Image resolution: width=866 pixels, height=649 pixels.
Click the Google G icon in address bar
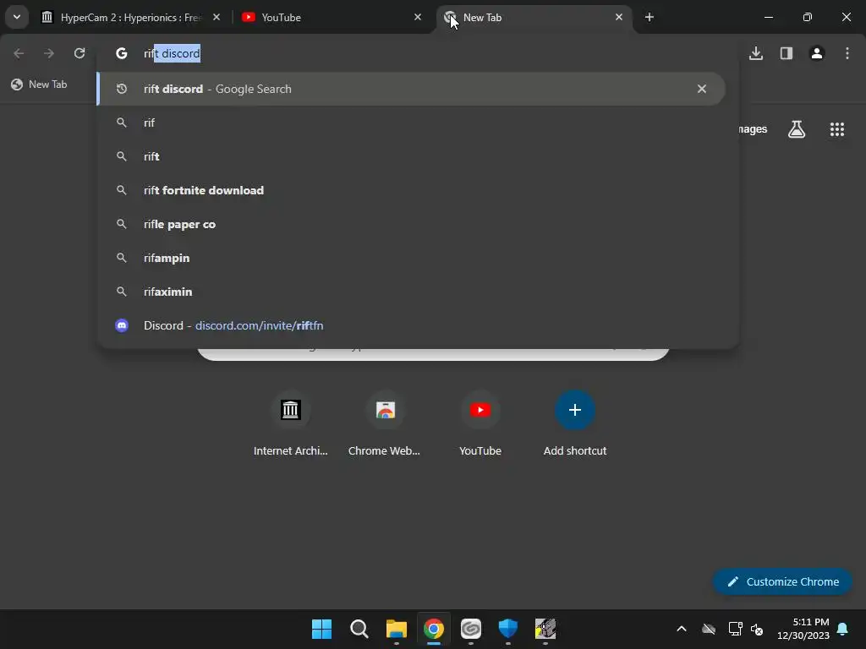[122, 53]
